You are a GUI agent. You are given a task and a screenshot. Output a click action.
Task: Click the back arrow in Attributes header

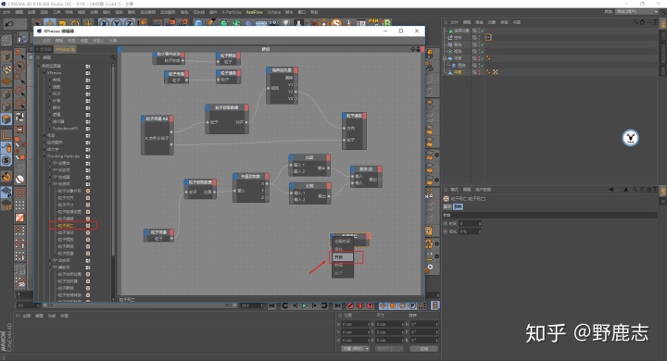611,190
